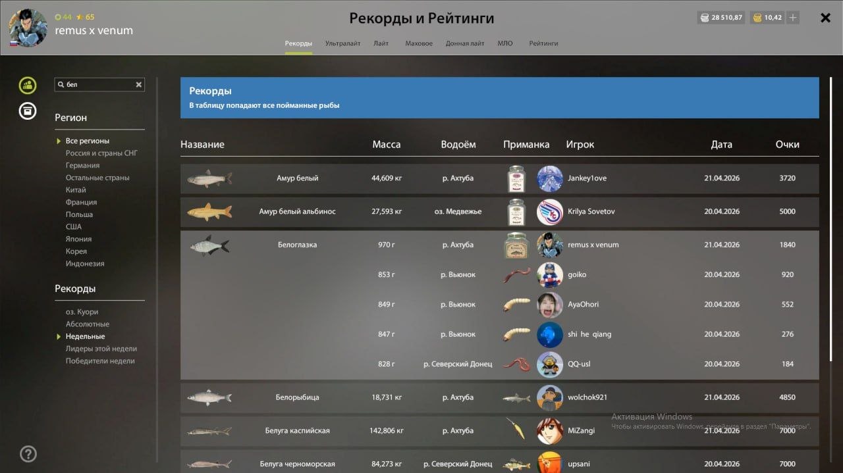Image resolution: width=843 pixels, height=473 pixels.
Task: Select Германия region filter
Action: click(x=82, y=166)
